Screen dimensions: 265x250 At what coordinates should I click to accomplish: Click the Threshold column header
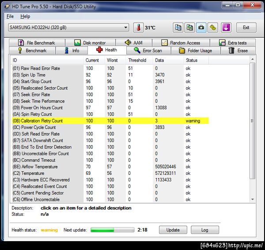click(x=140, y=60)
